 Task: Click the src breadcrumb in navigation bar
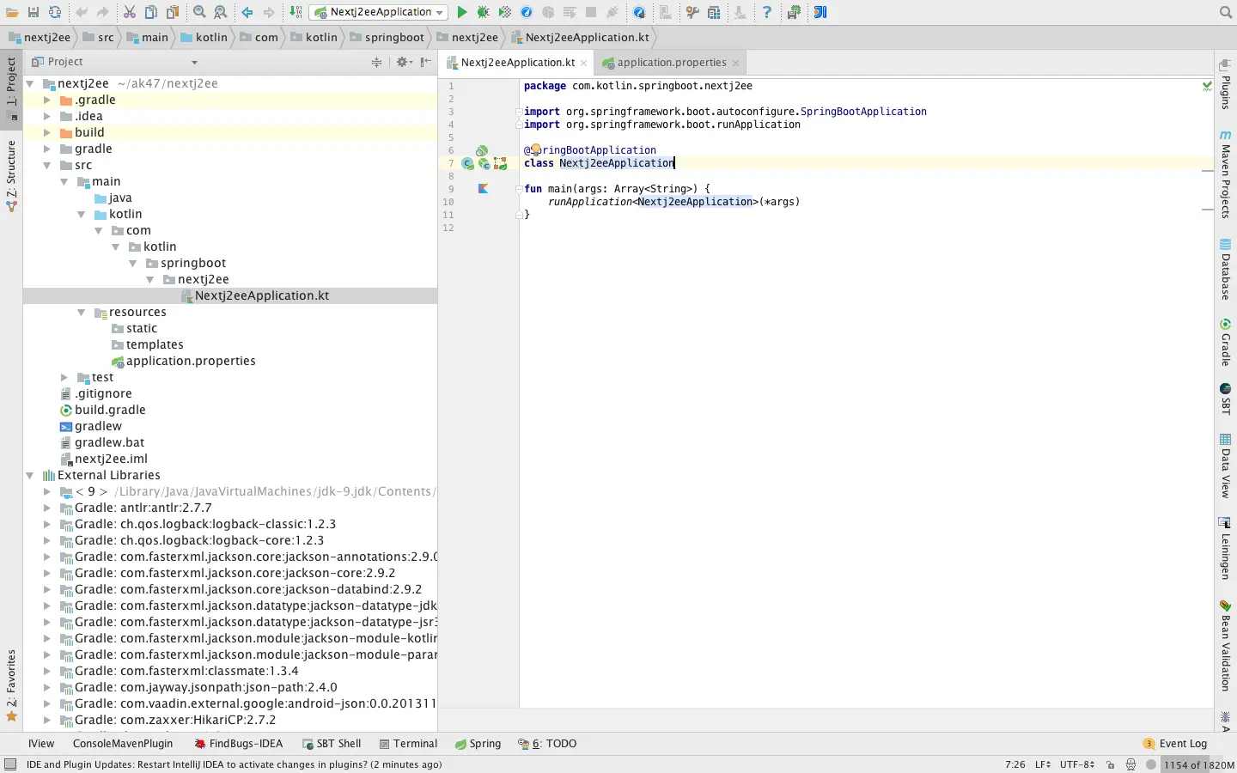click(x=98, y=37)
